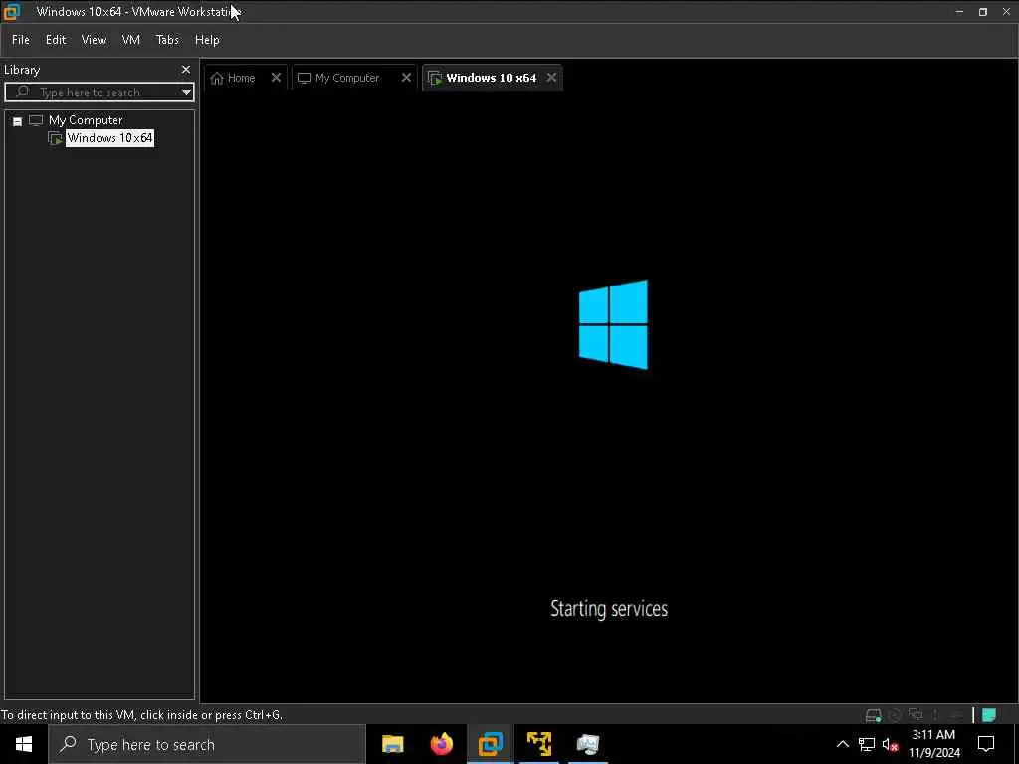
Task: Click the VMware Workstation title bar logo
Action: [12, 11]
